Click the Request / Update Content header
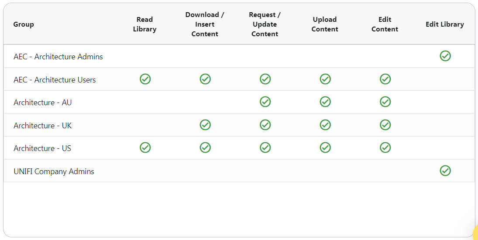Image resolution: width=478 pixels, height=240 pixels. click(265, 24)
